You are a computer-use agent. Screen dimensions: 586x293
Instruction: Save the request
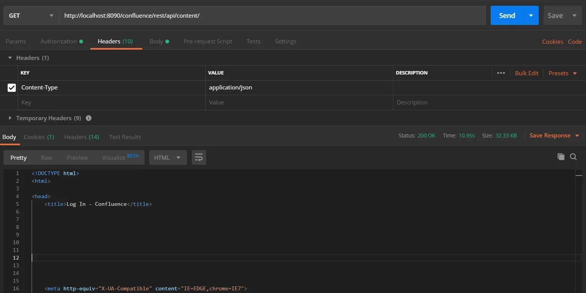555,15
